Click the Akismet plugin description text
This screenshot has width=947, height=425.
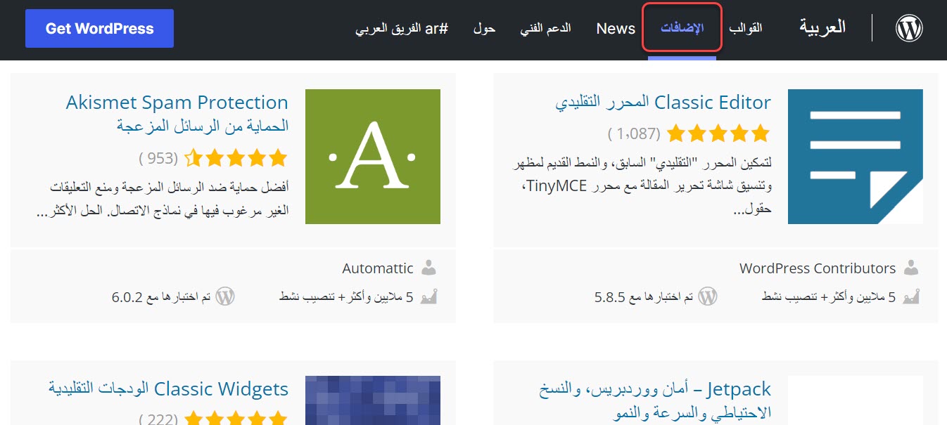point(162,200)
